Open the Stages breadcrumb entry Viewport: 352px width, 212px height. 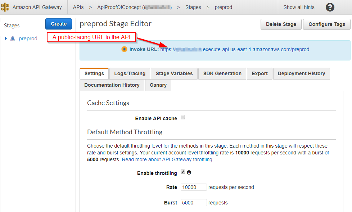pyautogui.click(x=193, y=7)
